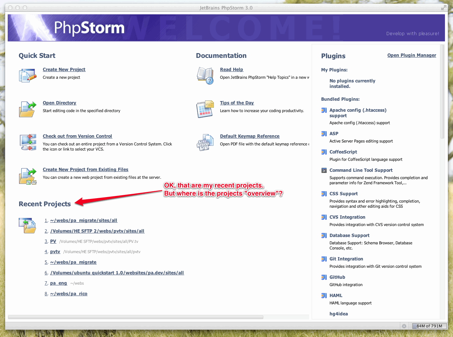Open recent project pvtv
Viewport: 453px width, 337px height.
[x=55, y=252]
